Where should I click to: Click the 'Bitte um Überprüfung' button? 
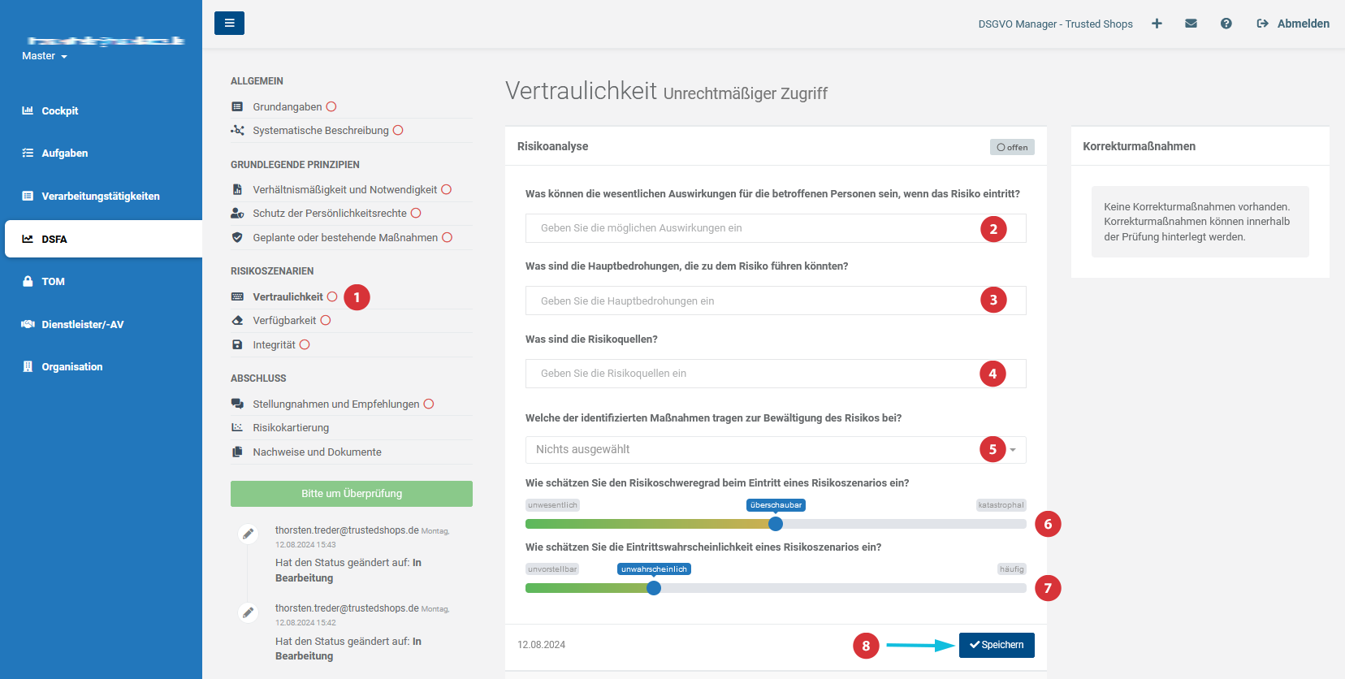point(352,494)
